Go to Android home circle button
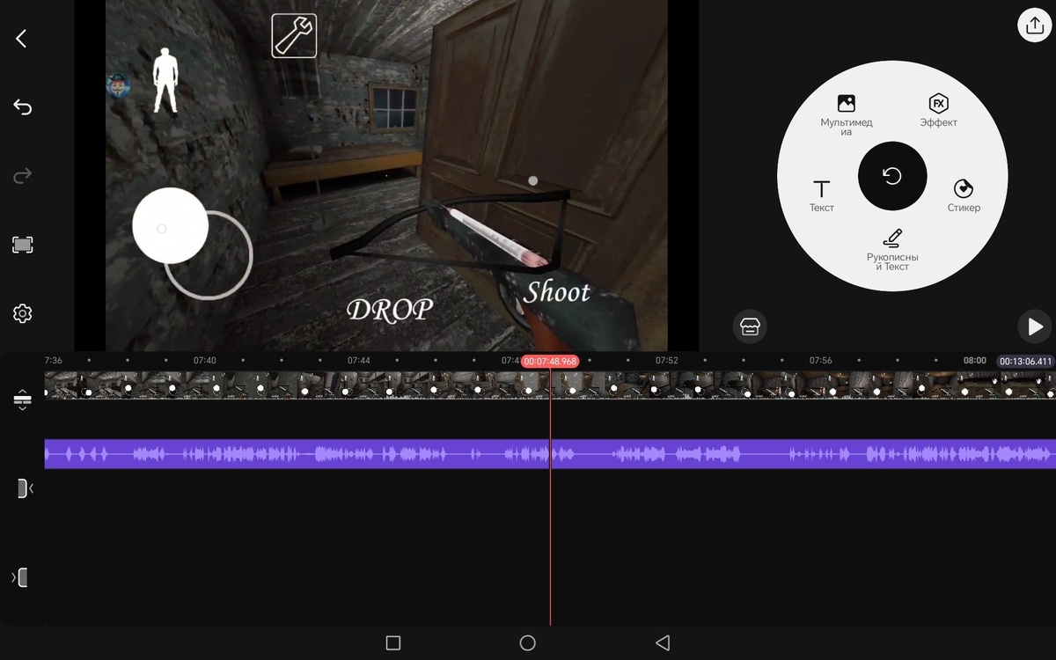This screenshot has width=1056, height=660. point(527,643)
